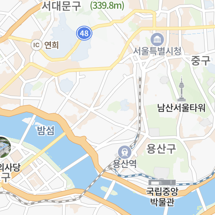Select the 서대문구 district label
The height and width of the screenshot is (215, 215).
tap(61, 6)
